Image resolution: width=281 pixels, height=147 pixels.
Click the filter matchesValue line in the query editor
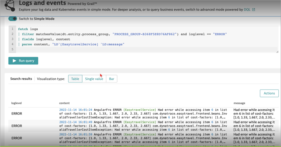pyautogui.click(x=123, y=34)
